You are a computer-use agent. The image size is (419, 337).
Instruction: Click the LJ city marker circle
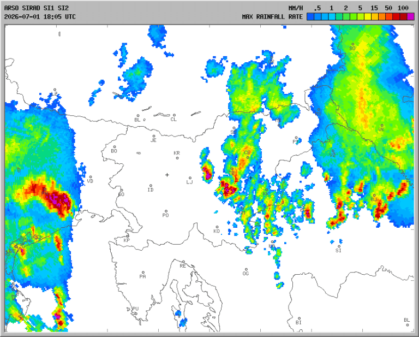(190, 178)
